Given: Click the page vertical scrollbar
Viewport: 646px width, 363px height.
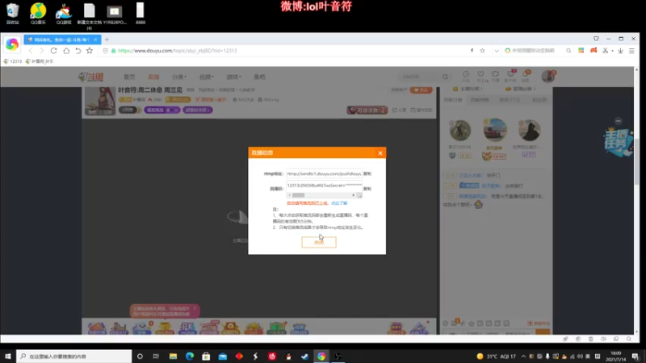Looking at the screenshot, I should point(636,162).
